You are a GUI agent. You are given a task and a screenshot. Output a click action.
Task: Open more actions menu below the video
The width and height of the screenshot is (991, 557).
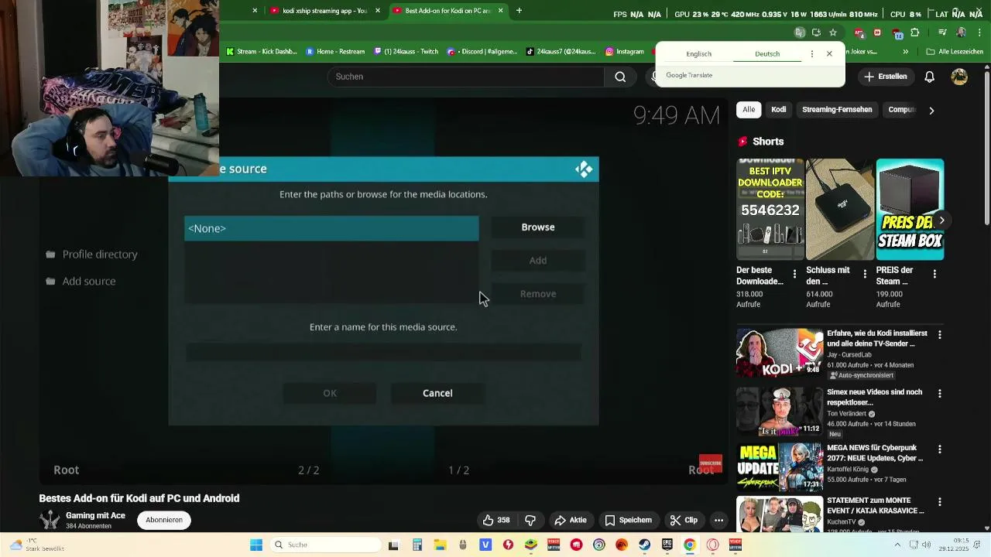pos(718,520)
